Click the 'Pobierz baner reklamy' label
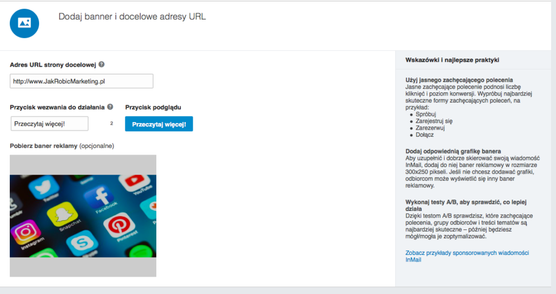The height and width of the screenshot is (294, 556). (44, 146)
